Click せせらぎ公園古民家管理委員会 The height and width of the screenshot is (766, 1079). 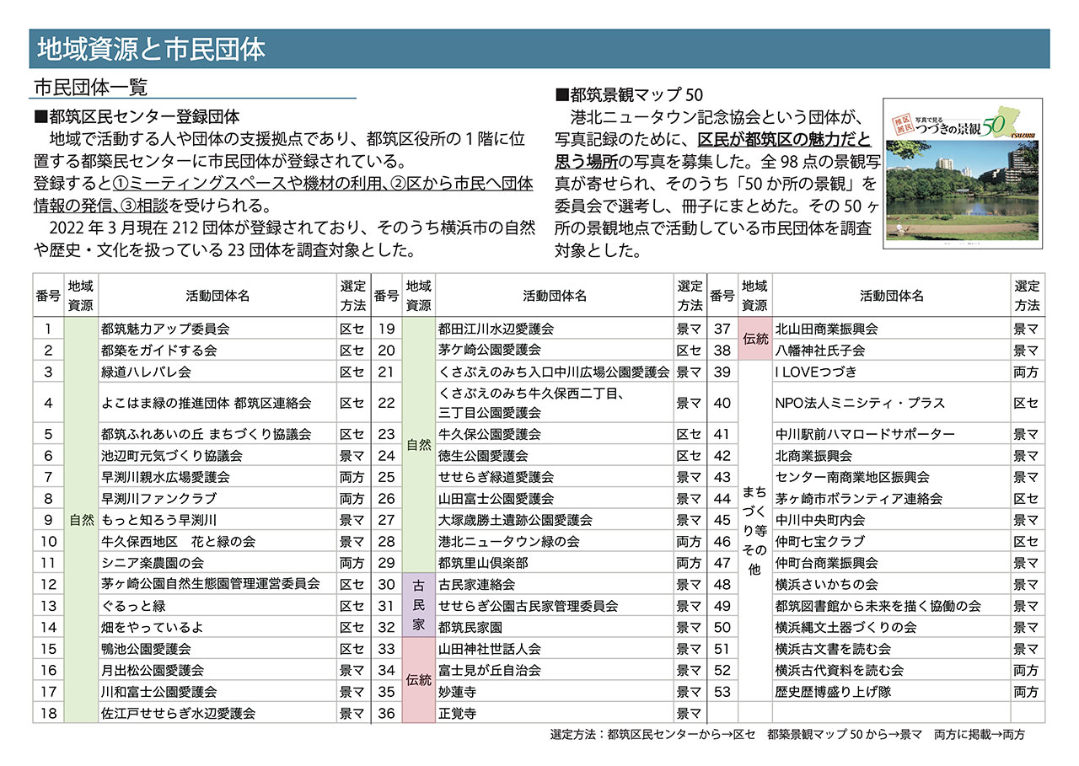click(529, 605)
